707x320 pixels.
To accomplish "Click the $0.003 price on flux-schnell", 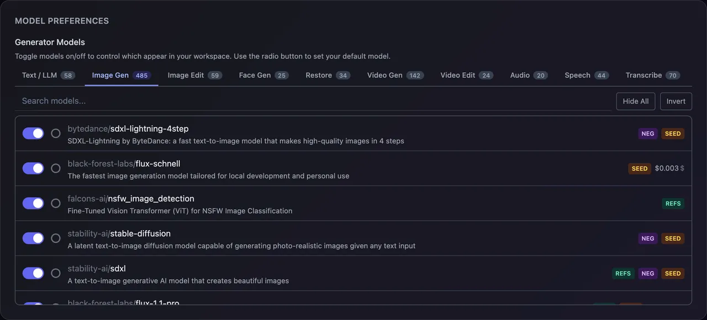I will click(667, 168).
